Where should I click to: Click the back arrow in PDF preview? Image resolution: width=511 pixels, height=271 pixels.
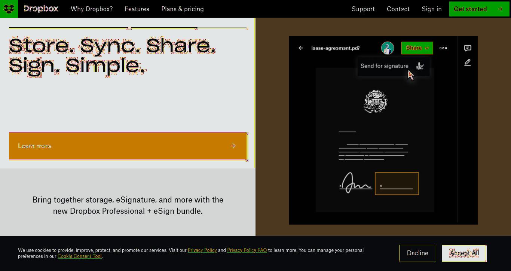pyautogui.click(x=301, y=48)
